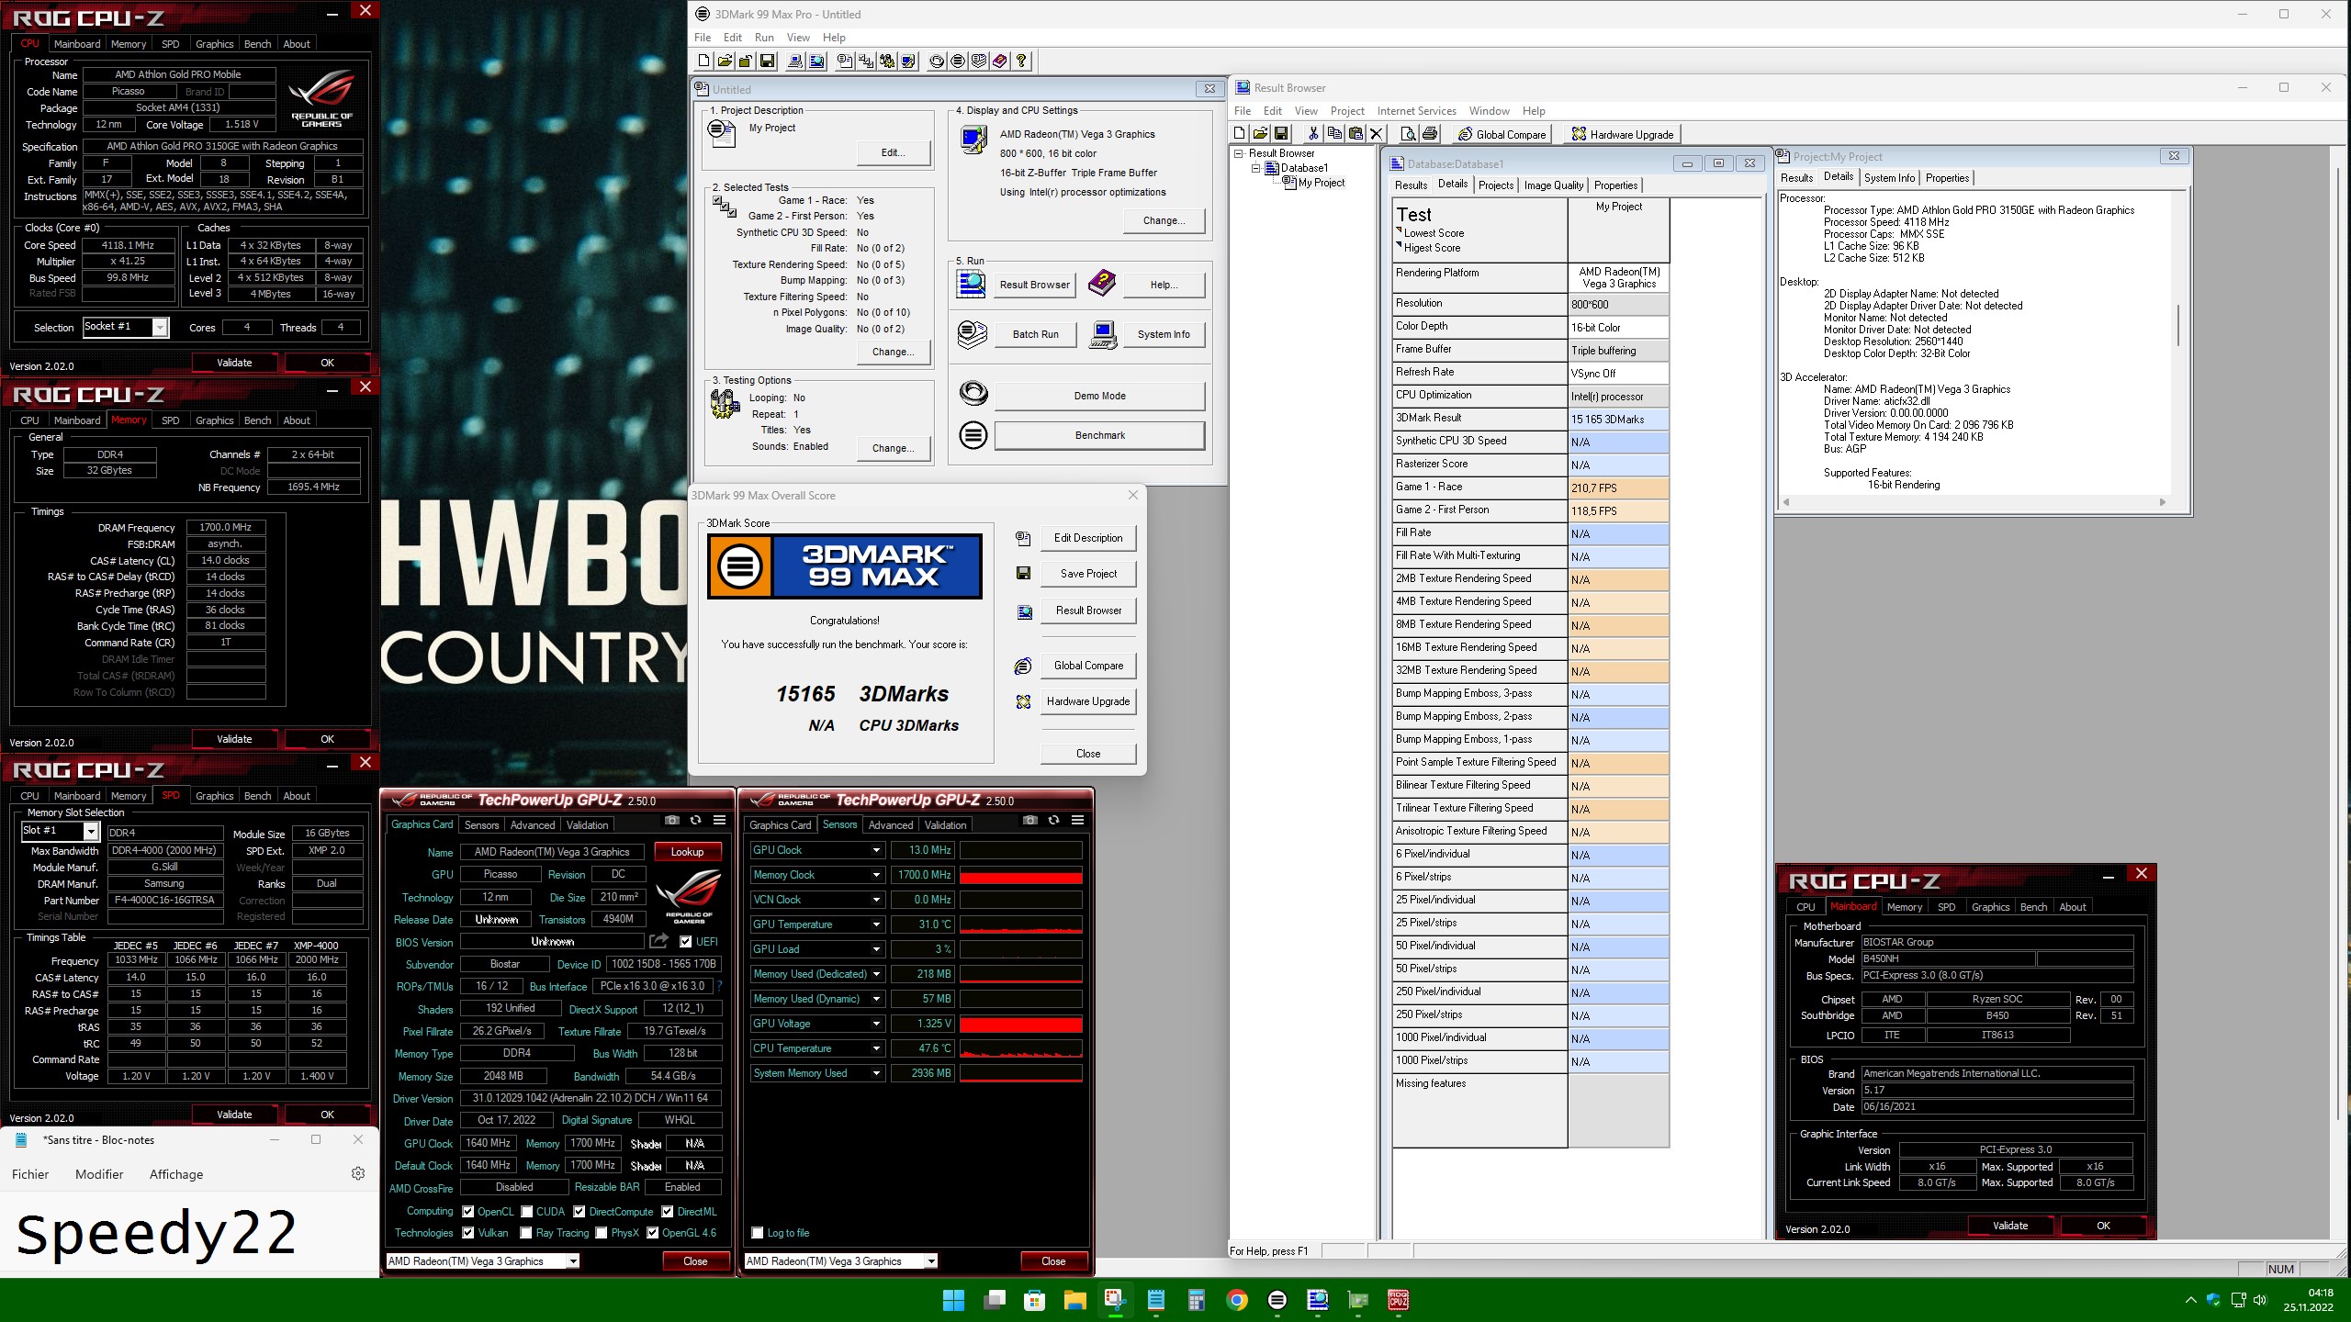
Task: Click the Result Browser magnifier icon in 3DMark toolbar
Action: point(816,62)
